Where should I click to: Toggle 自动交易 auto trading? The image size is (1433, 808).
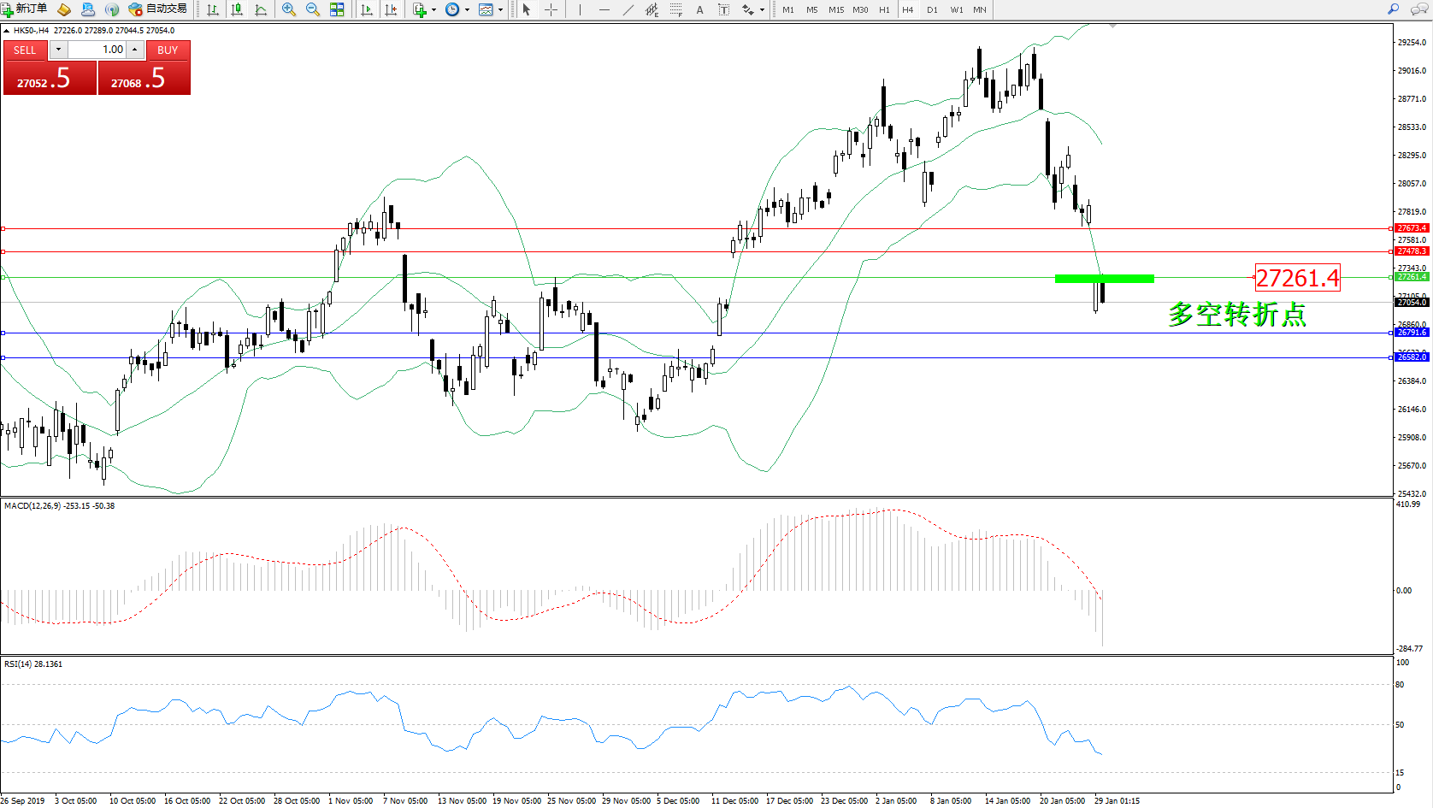pyautogui.click(x=157, y=9)
